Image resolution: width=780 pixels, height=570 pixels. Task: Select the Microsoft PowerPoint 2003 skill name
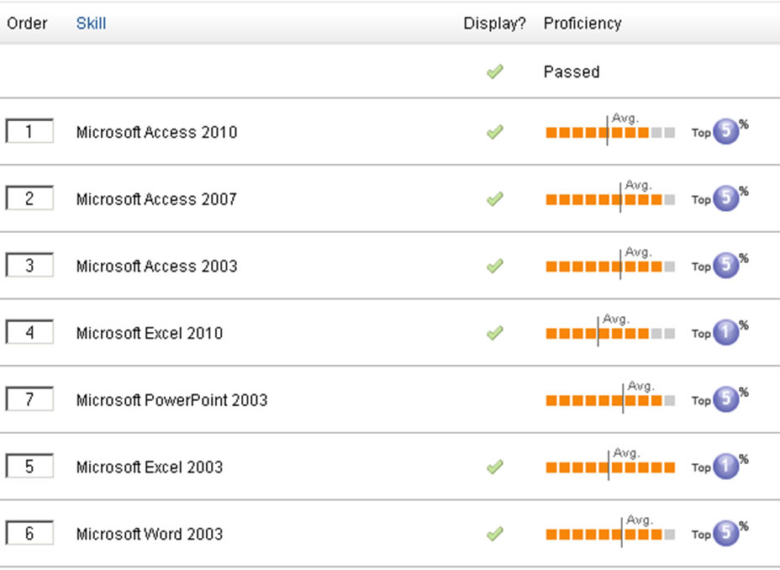(x=171, y=400)
